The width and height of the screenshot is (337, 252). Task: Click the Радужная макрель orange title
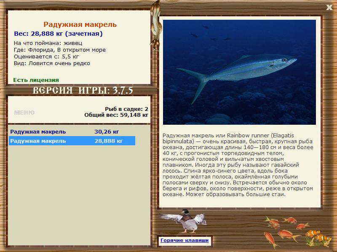point(80,24)
